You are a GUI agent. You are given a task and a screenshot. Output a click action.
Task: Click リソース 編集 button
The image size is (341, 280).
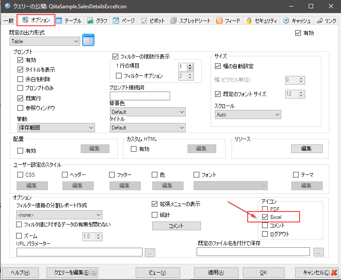click(307, 149)
